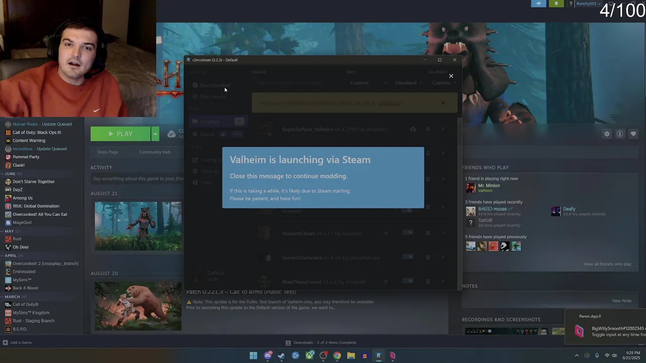The height and width of the screenshot is (363, 646).
Task: Open OBS Studio from the taskbar
Action: 323,355
